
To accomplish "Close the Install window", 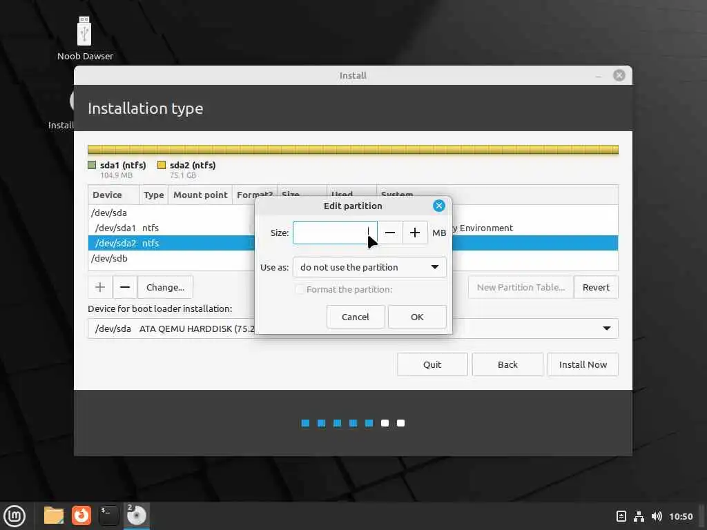I will [619, 75].
